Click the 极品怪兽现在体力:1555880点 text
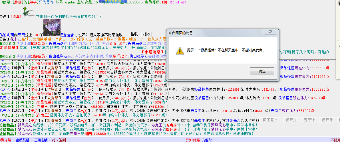The width and height of the screenshot is (340, 142). (304, 90)
